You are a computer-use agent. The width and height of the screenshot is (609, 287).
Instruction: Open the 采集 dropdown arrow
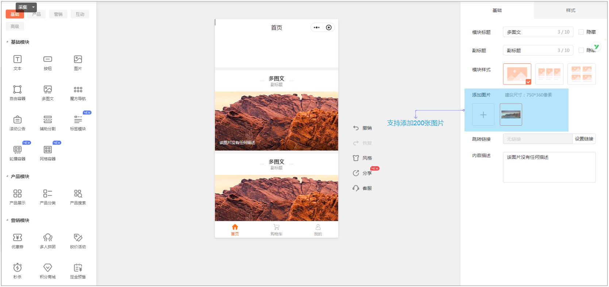(33, 7)
